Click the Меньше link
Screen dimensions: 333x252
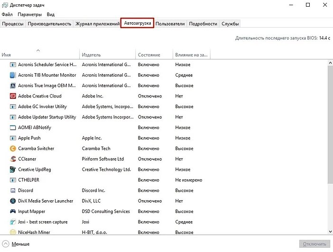click(x=20, y=244)
